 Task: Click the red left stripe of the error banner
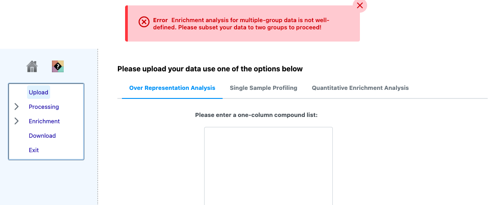tap(126, 23)
